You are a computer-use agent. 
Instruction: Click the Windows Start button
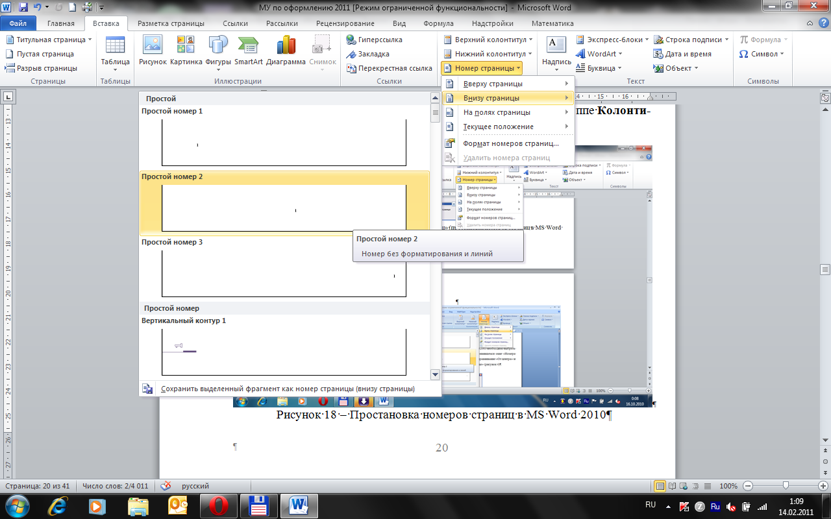[x=18, y=505]
